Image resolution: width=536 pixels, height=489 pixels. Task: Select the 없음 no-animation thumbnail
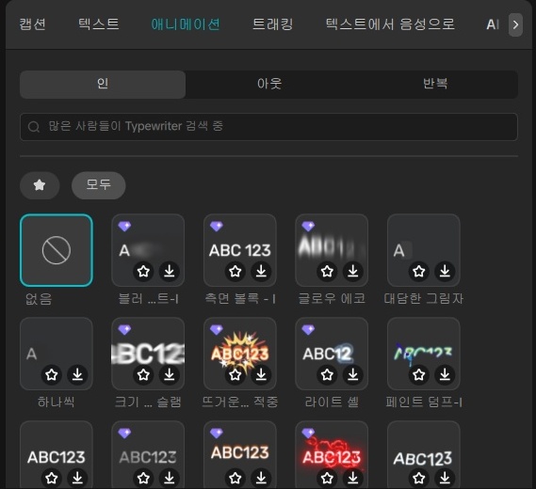pyautogui.click(x=57, y=250)
